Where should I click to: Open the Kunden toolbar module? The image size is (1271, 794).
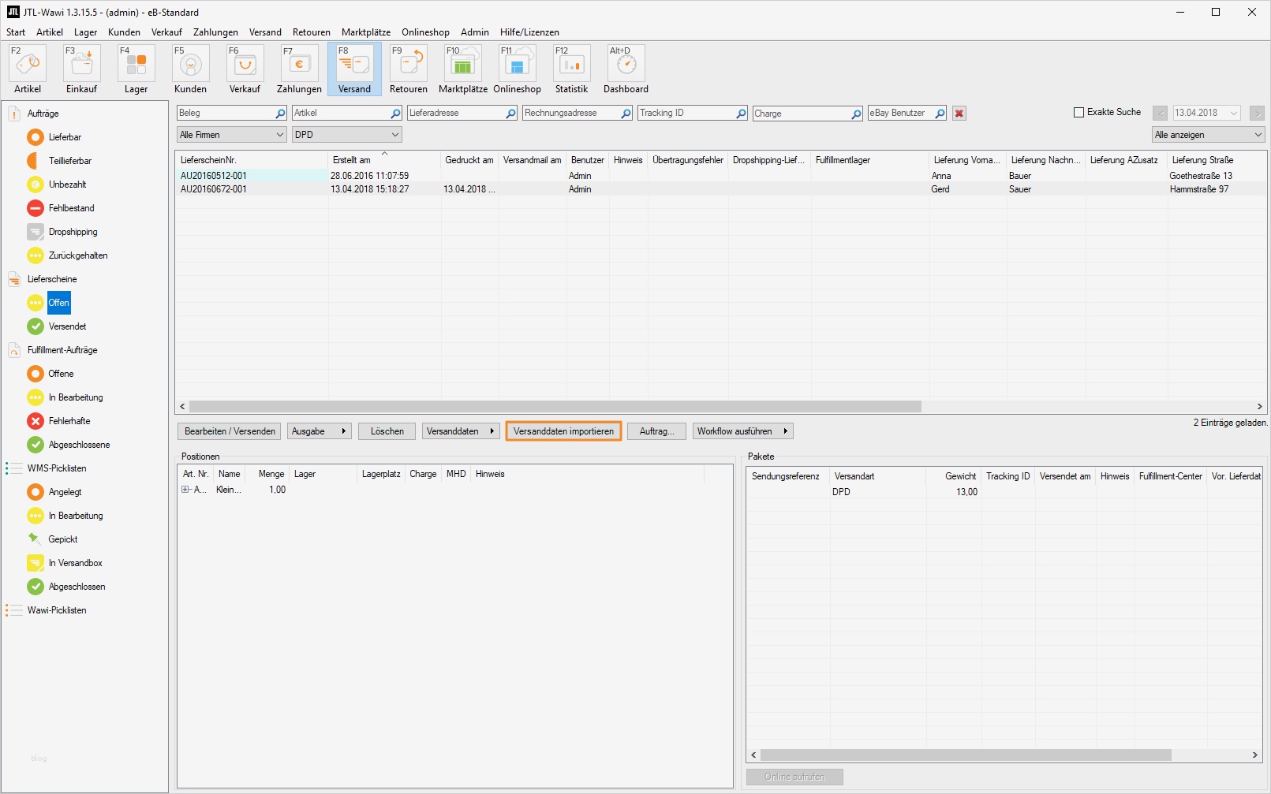(x=191, y=69)
